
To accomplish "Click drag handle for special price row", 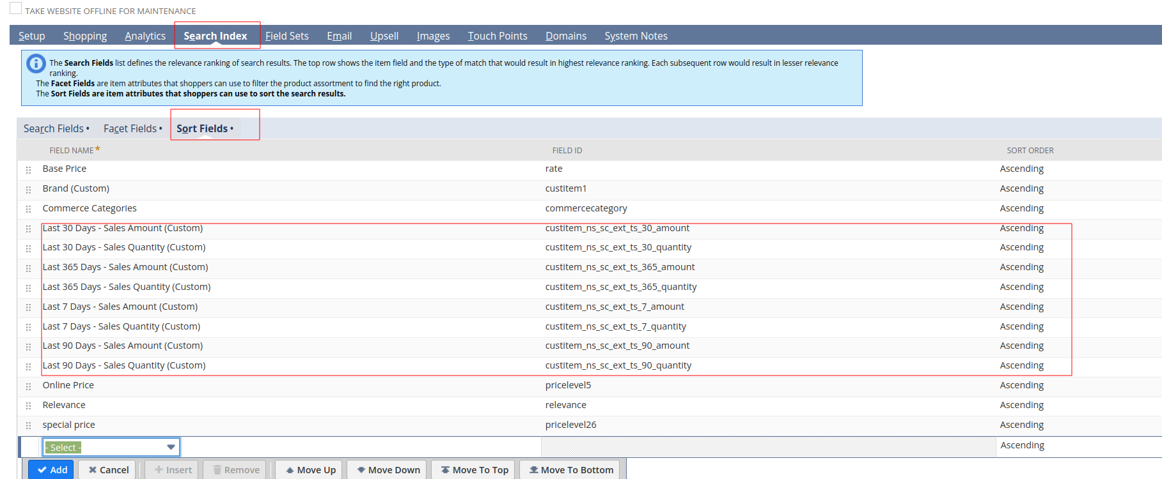I will (x=28, y=425).
